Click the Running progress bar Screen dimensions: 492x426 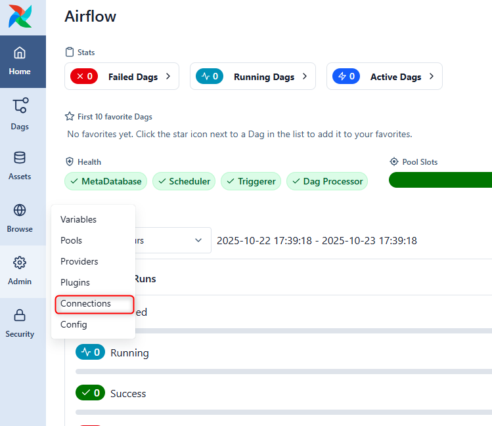pyautogui.click(x=284, y=372)
